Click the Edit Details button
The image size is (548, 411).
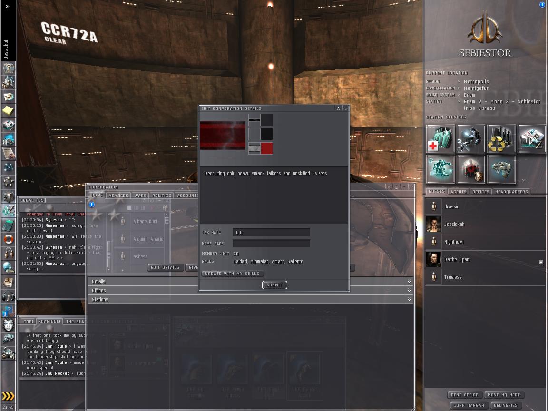(165, 267)
